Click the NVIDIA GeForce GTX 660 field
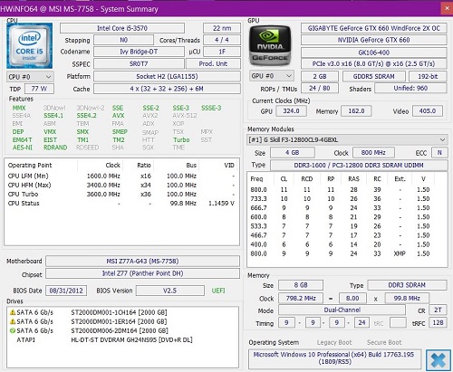The image size is (453, 372). [x=374, y=40]
